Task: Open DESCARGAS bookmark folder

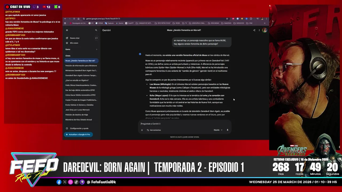Action: pos(213,23)
